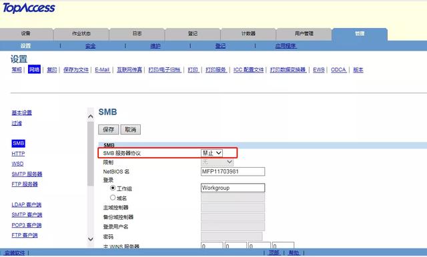The image size is (427, 257).
Task: Open the E-Mail settings link
Action: pyautogui.click(x=102, y=70)
